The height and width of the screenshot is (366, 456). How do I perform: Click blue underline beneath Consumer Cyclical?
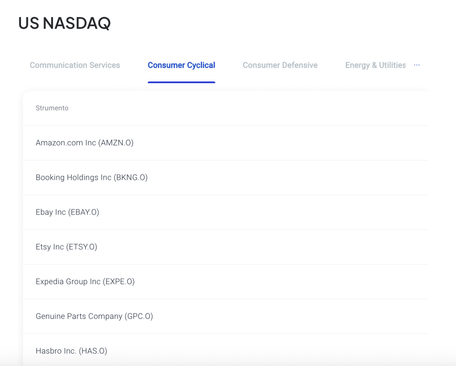[181, 82]
